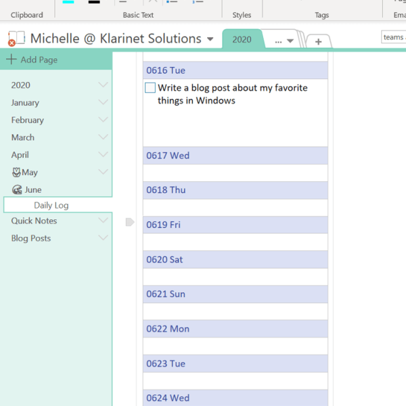Collapse subpages chevron beside 2020 page
Viewport: 406px width, 406px height.
[x=103, y=85]
